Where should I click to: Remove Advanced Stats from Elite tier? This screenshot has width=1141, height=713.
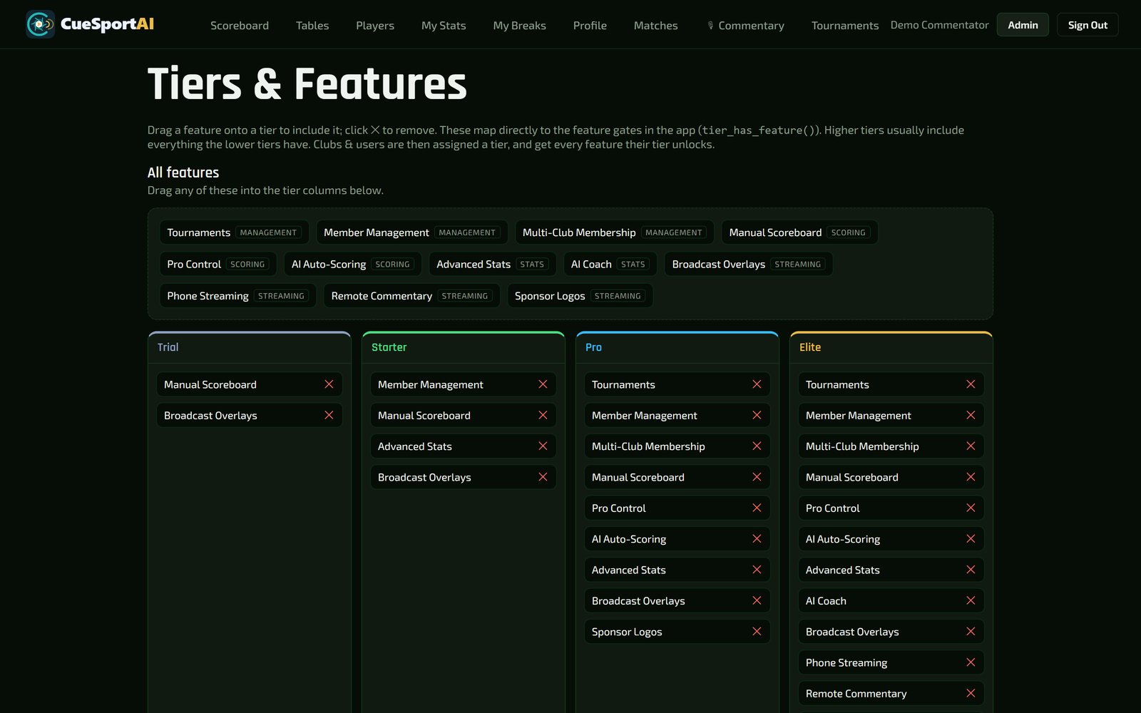click(971, 570)
